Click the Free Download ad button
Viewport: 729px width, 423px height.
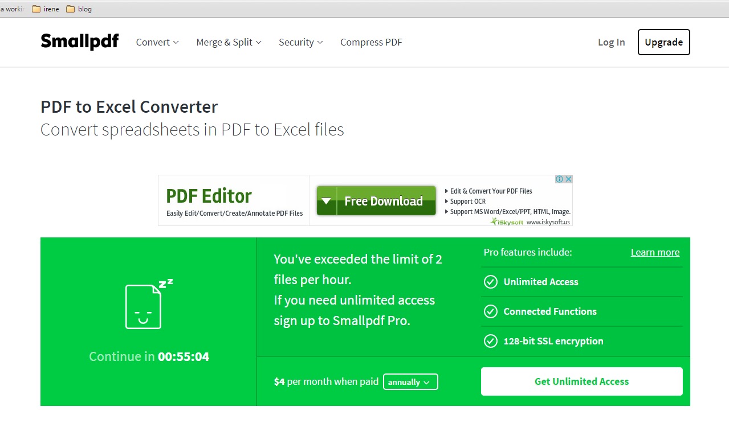pos(376,201)
